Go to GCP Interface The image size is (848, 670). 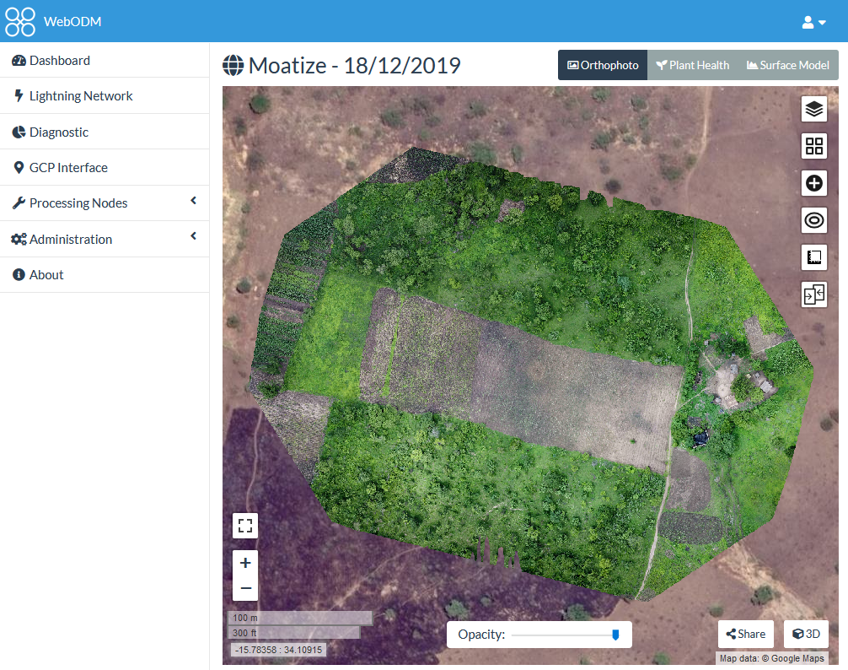pyautogui.click(x=68, y=168)
